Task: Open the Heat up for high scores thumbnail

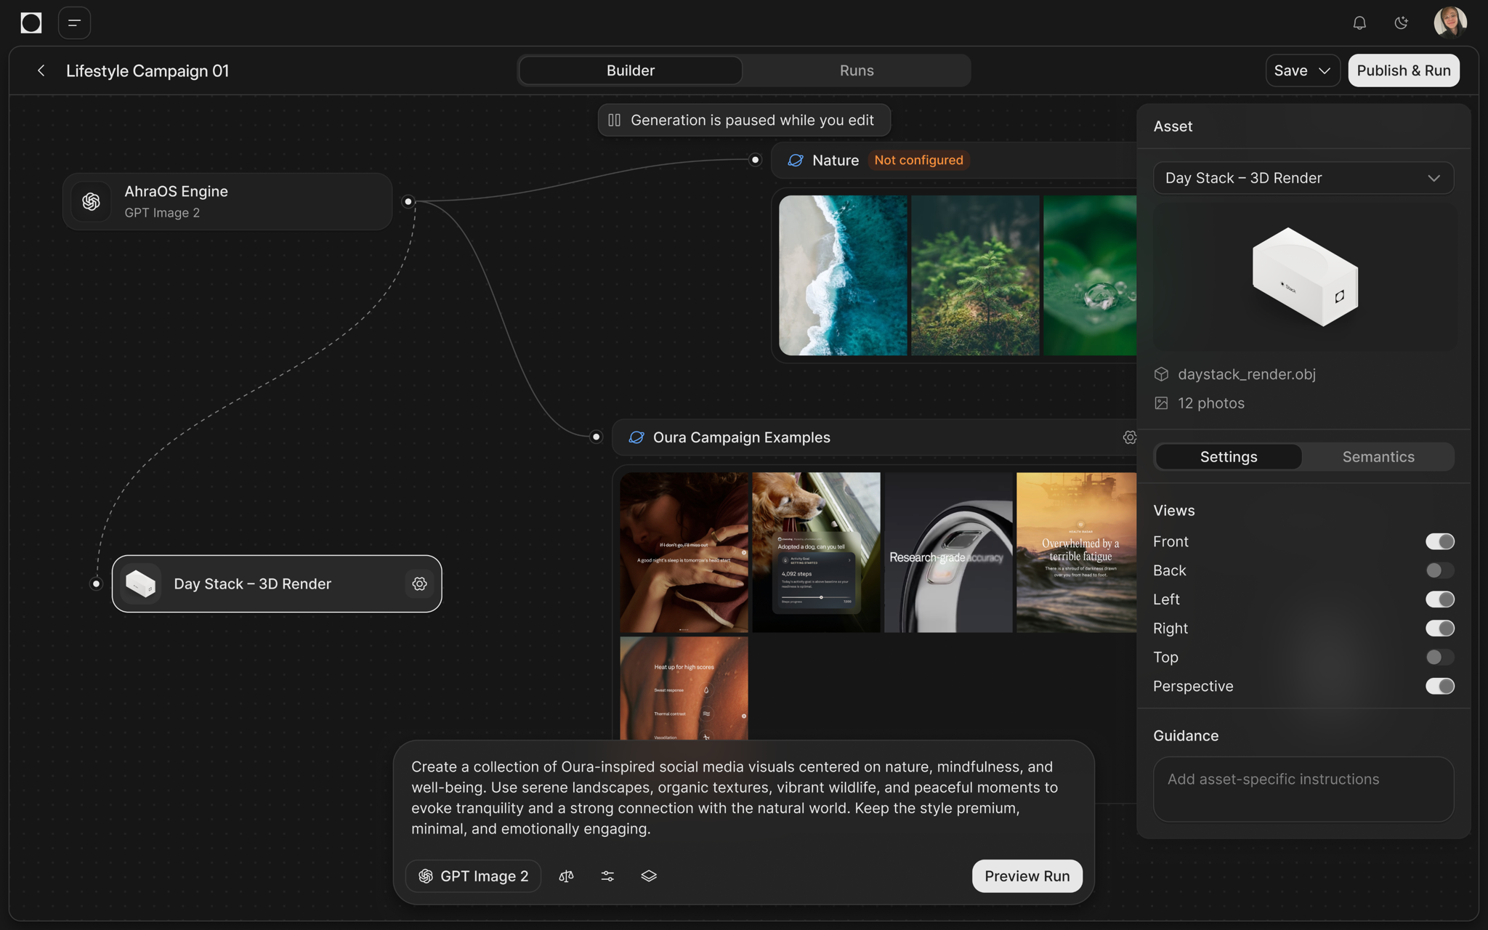Action: tap(684, 688)
